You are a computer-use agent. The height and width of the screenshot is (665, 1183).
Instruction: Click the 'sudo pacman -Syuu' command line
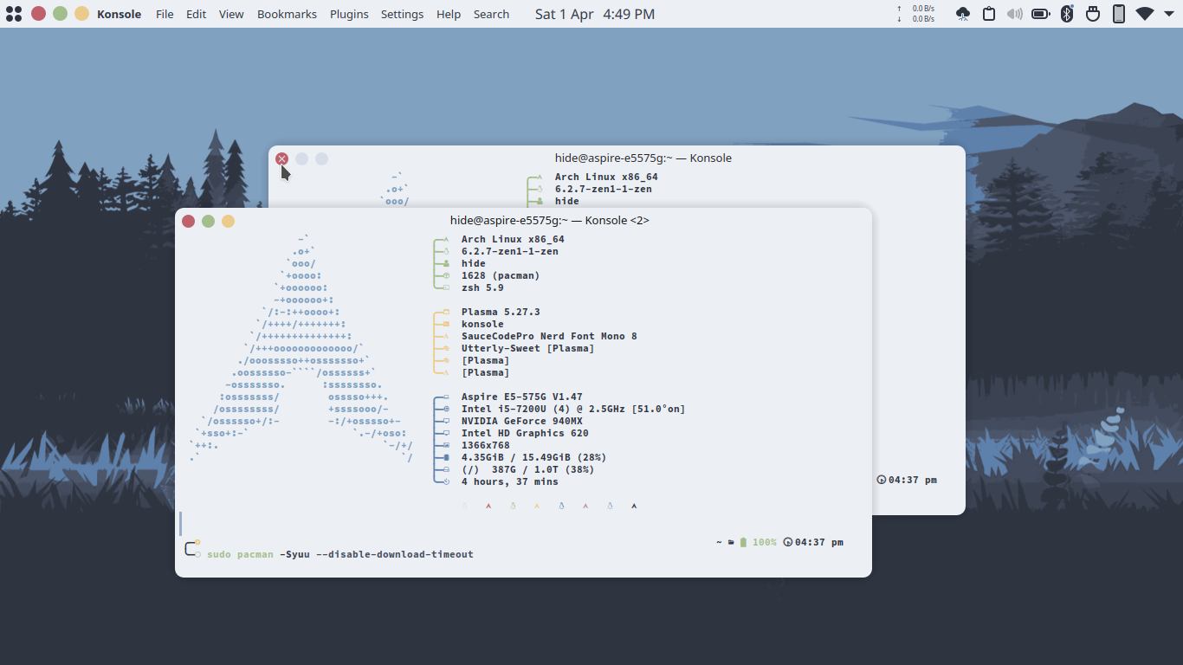[340, 554]
